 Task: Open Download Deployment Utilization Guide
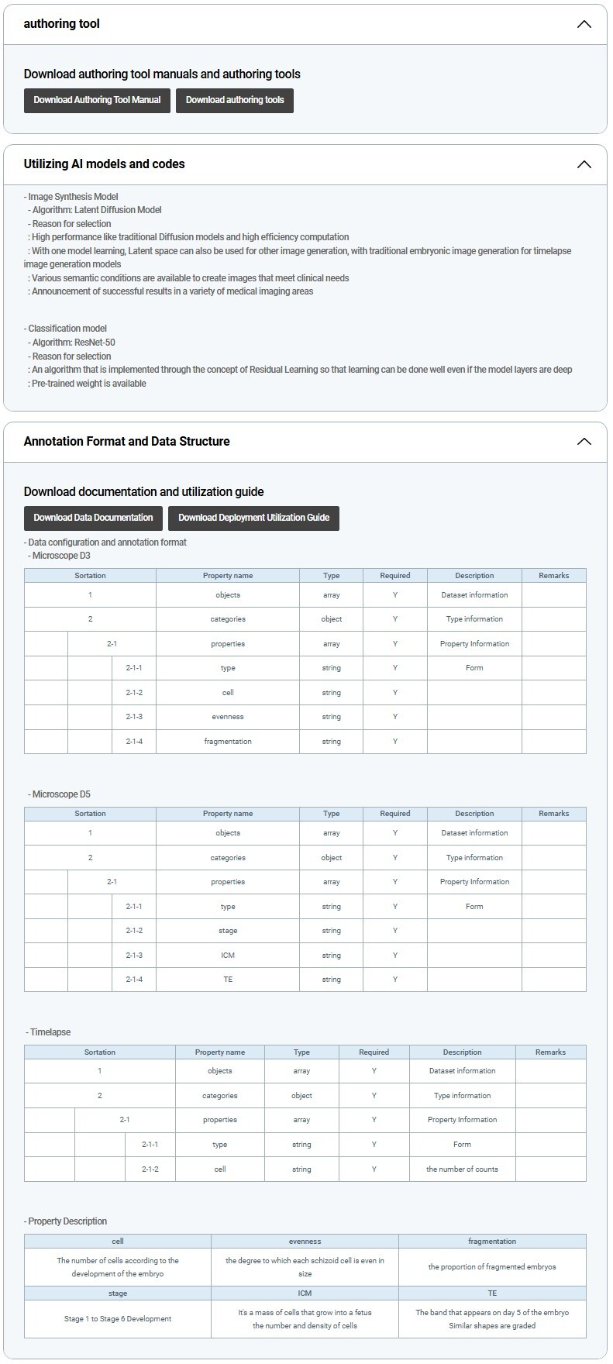pyautogui.click(x=253, y=518)
